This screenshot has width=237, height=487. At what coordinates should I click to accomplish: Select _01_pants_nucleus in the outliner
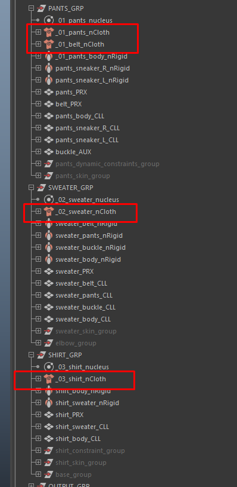point(84,20)
